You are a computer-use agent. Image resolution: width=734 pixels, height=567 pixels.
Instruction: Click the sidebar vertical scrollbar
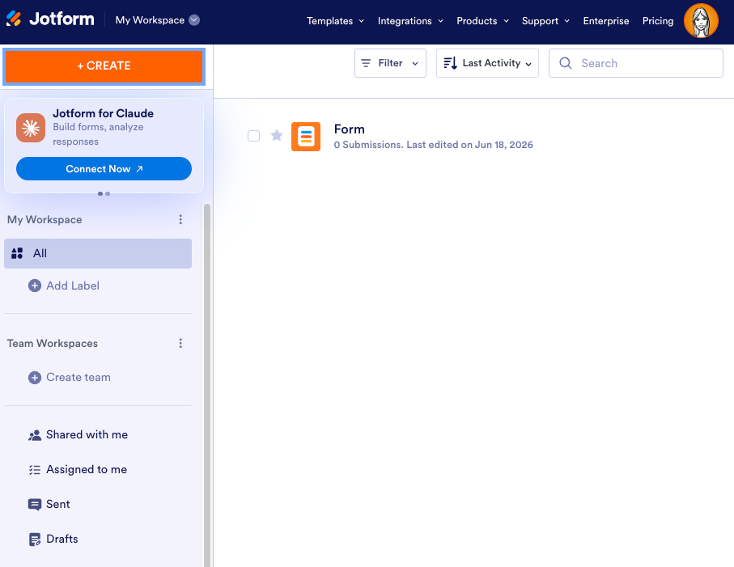point(207,385)
